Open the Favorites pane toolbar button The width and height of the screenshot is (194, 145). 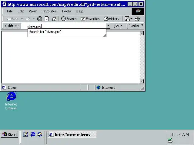point(90,19)
